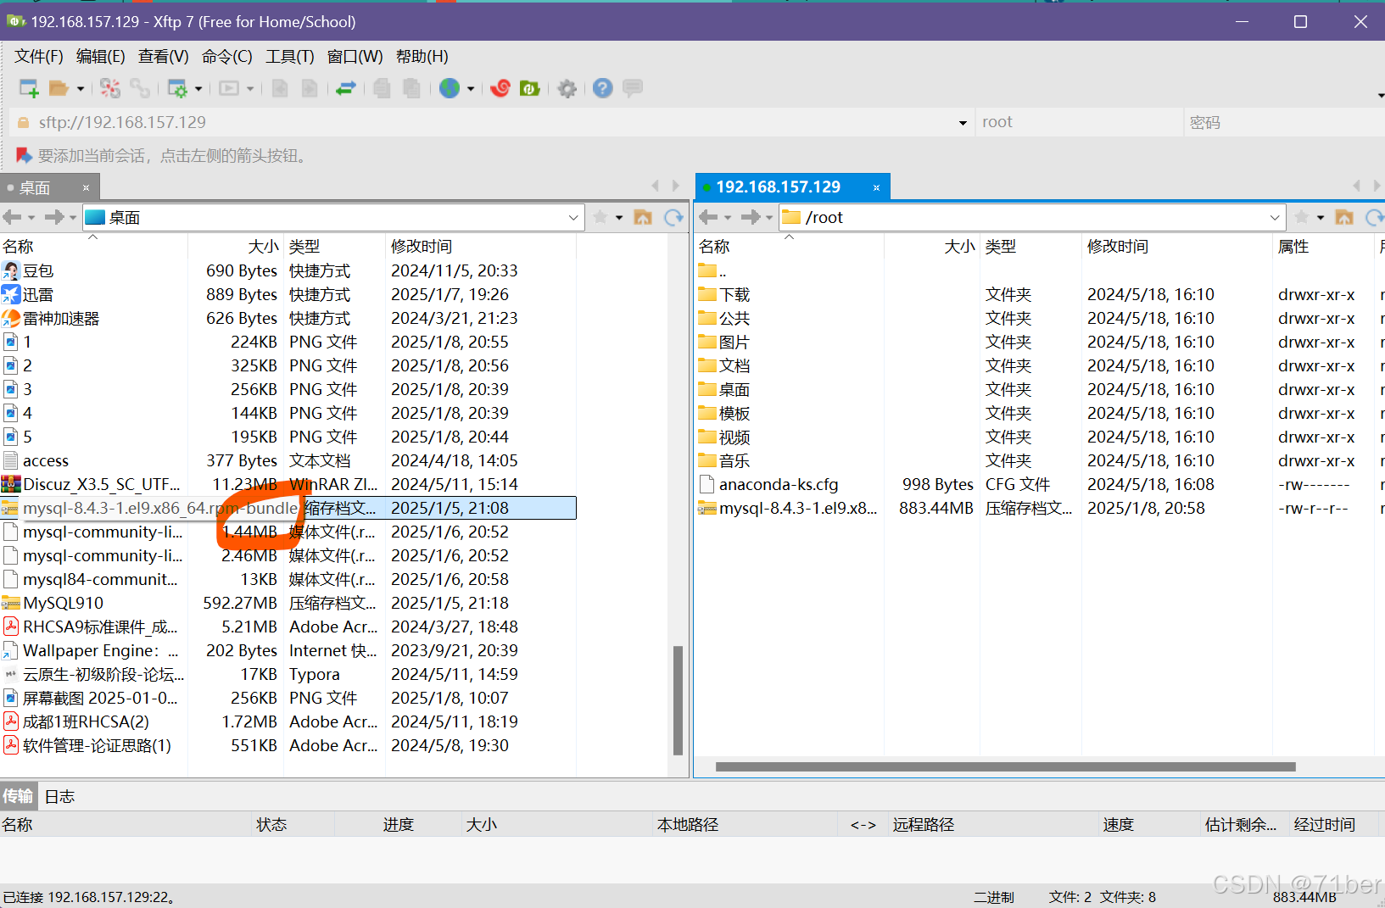
Task: Open the 编辑(E) menu
Action: pos(101,57)
